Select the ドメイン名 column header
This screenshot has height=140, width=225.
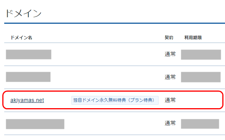(x=22, y=38)
